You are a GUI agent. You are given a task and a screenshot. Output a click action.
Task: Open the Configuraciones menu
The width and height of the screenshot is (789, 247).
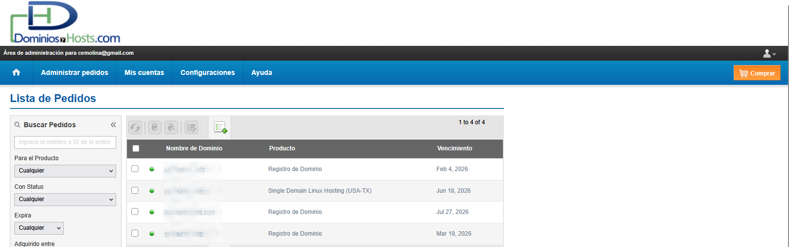click(x=208, y=72)
